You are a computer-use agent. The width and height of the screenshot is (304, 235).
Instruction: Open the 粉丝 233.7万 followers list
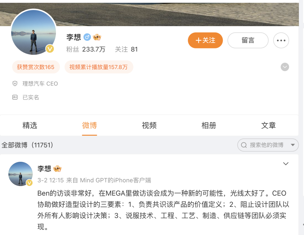coord(86,49)
